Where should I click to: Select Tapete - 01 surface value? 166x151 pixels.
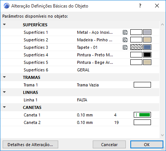pos(87,47)
